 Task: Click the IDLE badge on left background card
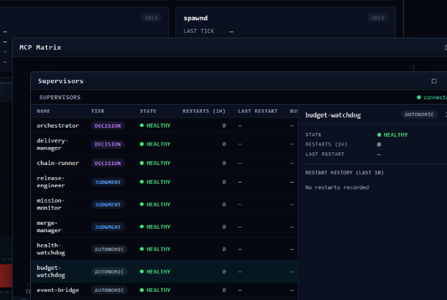click(x=152, y=17)
